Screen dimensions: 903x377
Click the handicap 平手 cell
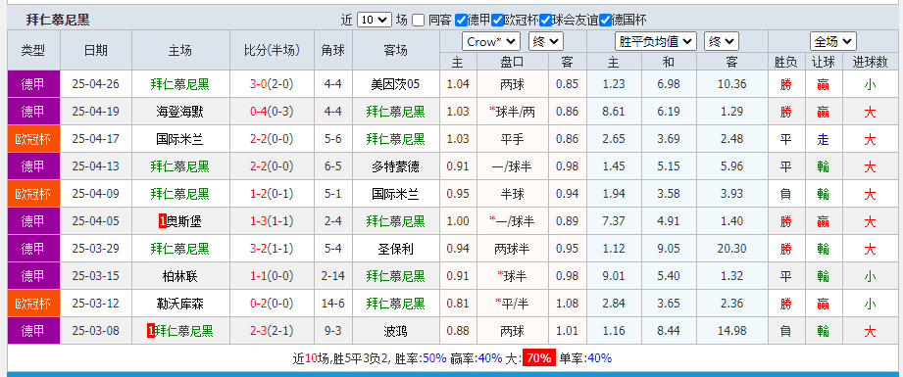[x=512, y=139]
